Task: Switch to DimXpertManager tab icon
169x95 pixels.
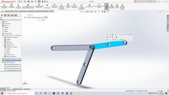Action: [12, 15]
